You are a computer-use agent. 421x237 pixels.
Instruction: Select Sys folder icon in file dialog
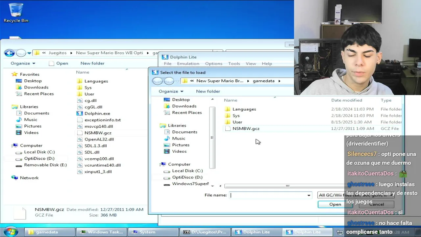228,116
